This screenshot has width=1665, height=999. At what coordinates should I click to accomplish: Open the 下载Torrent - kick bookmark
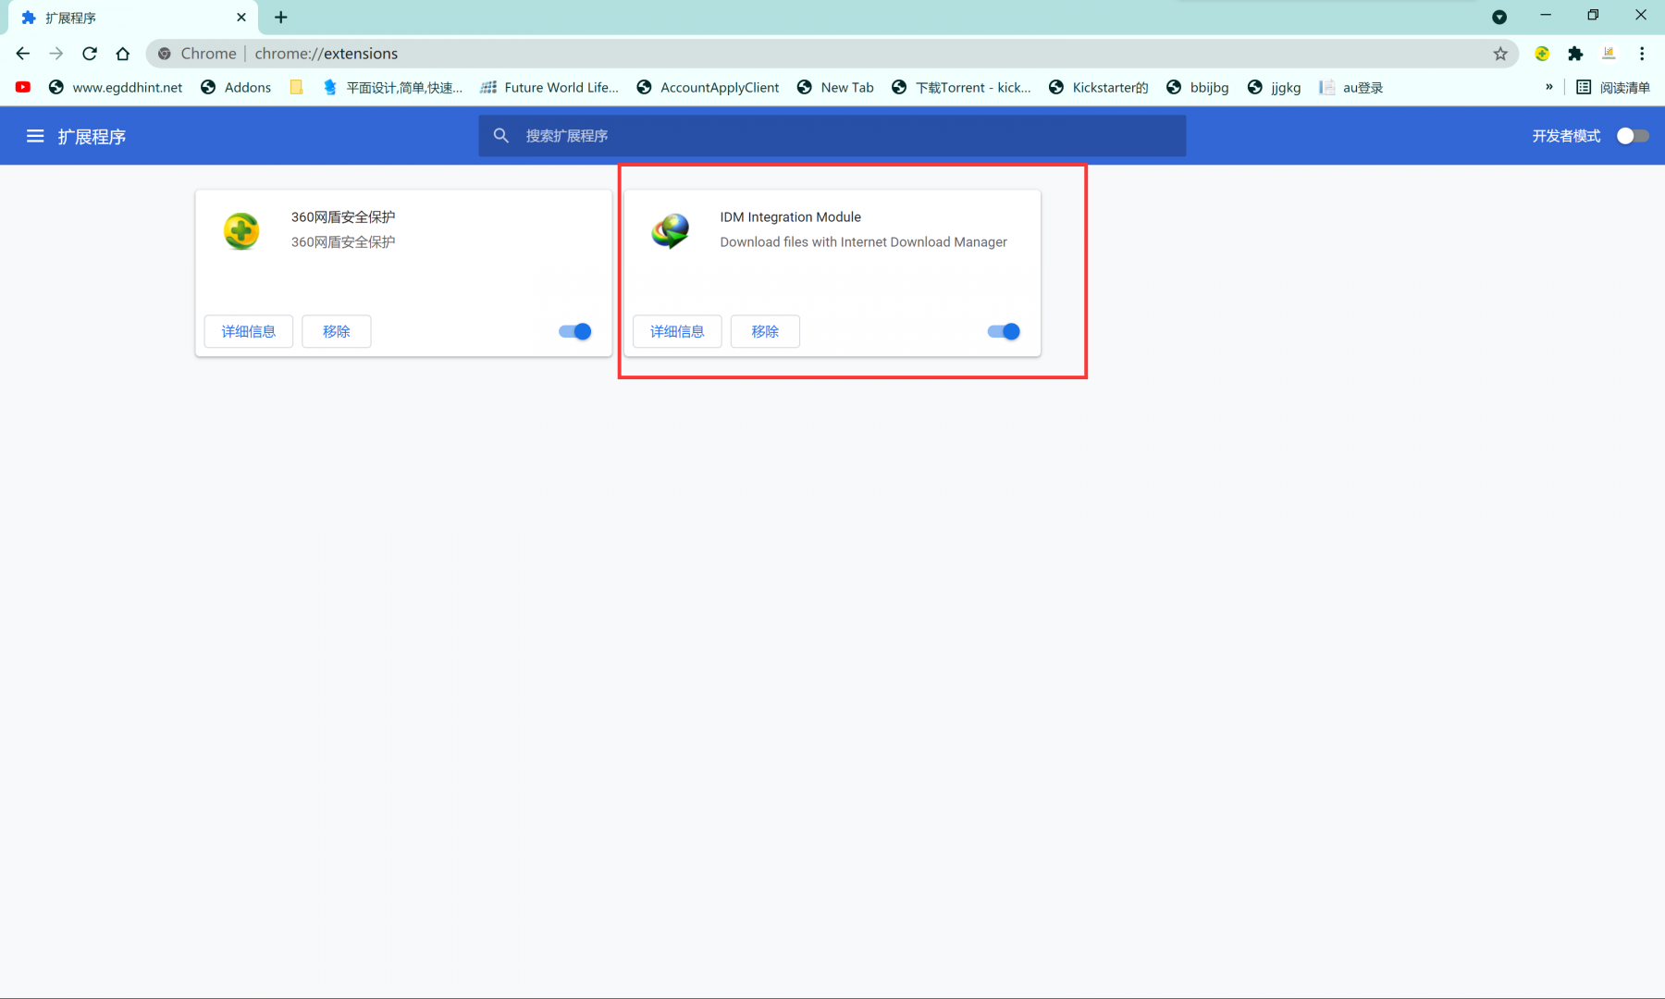pyautogui.click(x=961, y=87)
